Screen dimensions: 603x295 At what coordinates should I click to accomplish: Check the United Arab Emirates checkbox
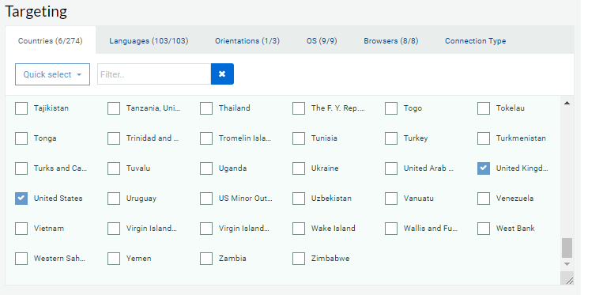[x=391, y=168]
